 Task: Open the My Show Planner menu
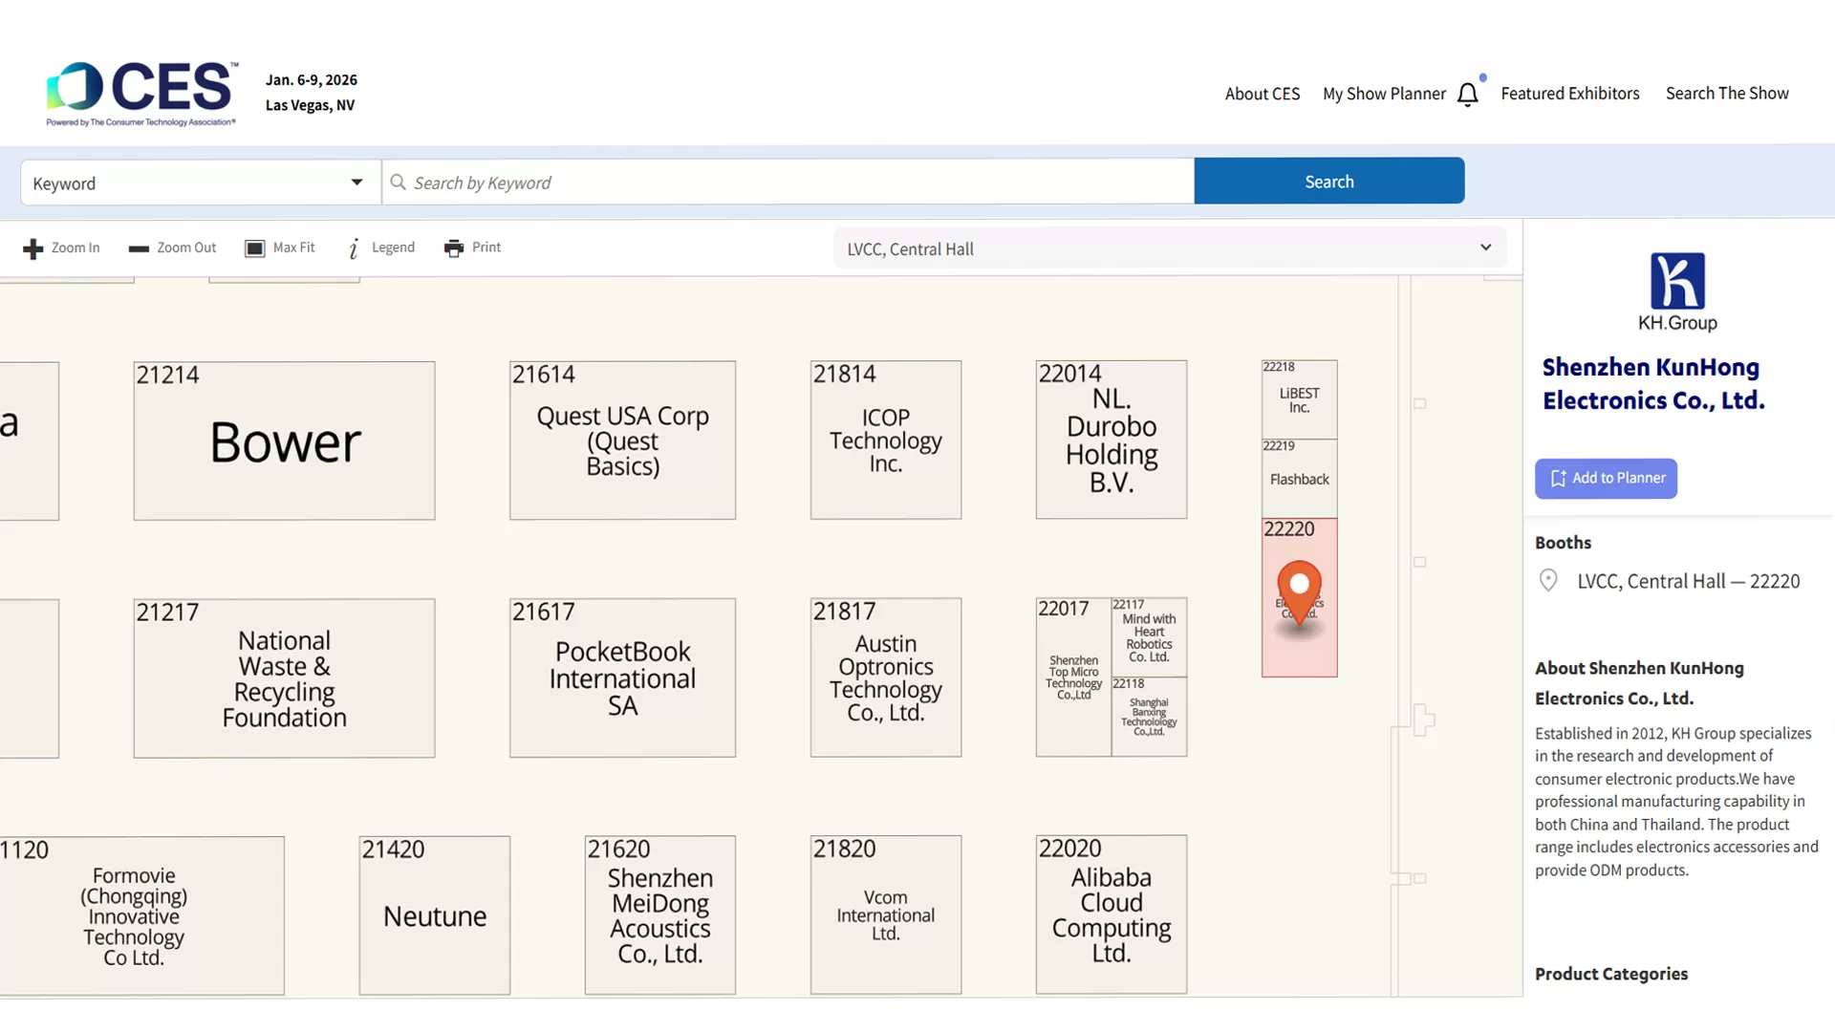click(1384, 93)
